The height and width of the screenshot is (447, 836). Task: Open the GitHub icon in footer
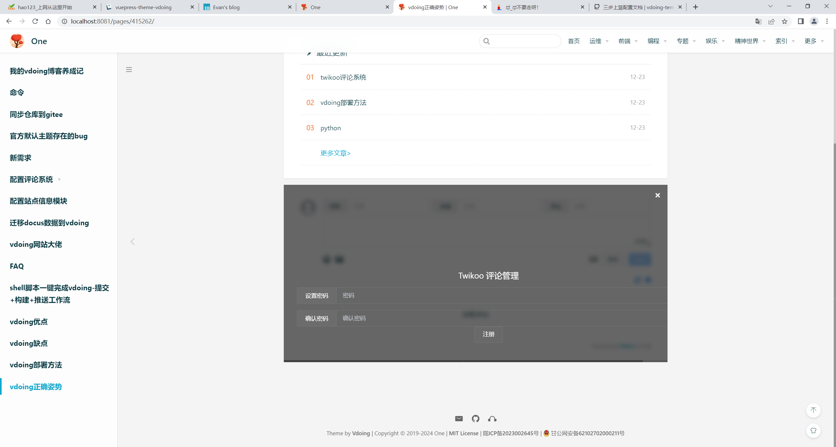tap(475, 419)
